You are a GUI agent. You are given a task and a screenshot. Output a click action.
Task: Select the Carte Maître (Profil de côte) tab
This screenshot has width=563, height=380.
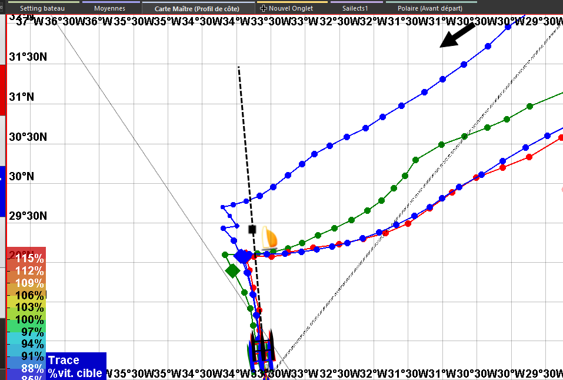click(197, 9)
